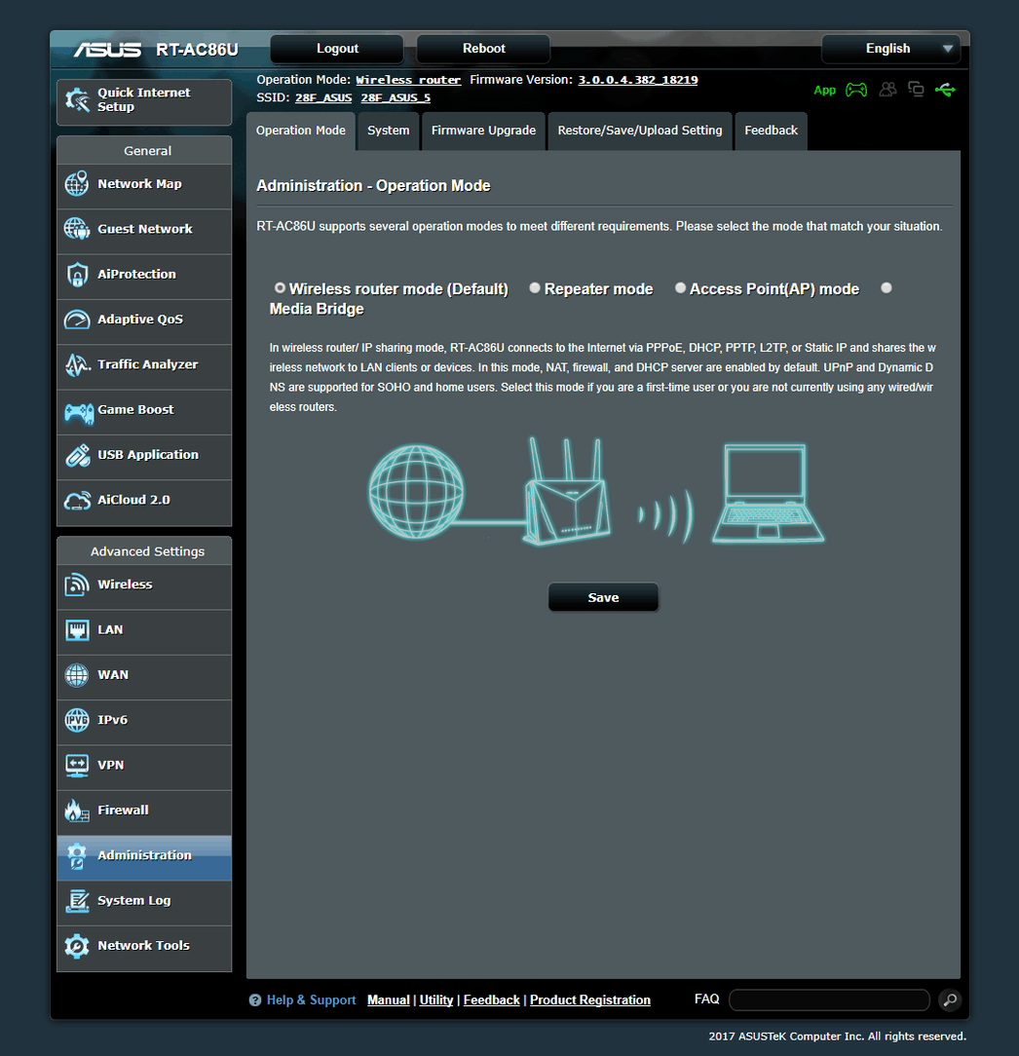Click the AiCloud 2.0 cloud icon
This screenshot has width=1019, height=1056.
[x=77, y=501]
